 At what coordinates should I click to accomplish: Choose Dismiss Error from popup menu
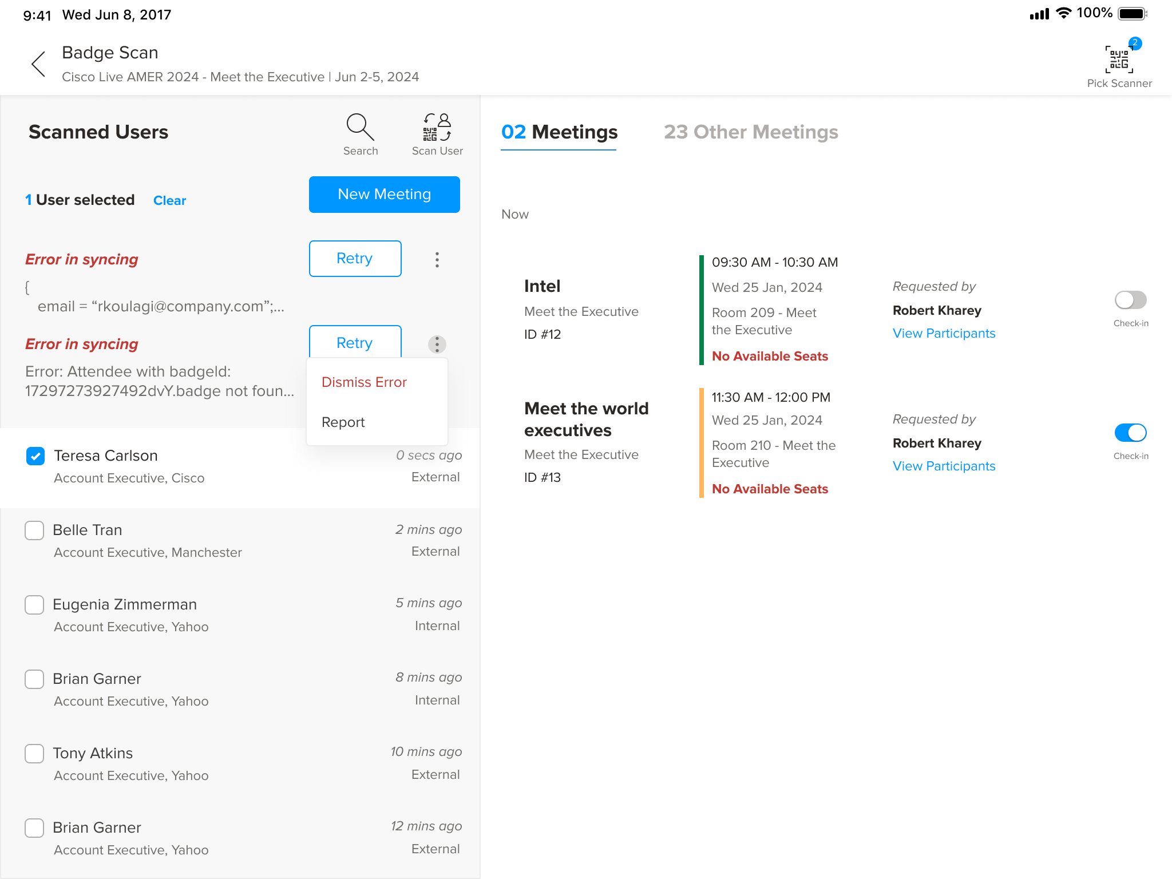click(364, 382)
